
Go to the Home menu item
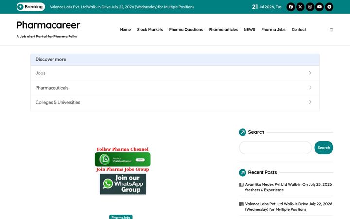(125, 30)
